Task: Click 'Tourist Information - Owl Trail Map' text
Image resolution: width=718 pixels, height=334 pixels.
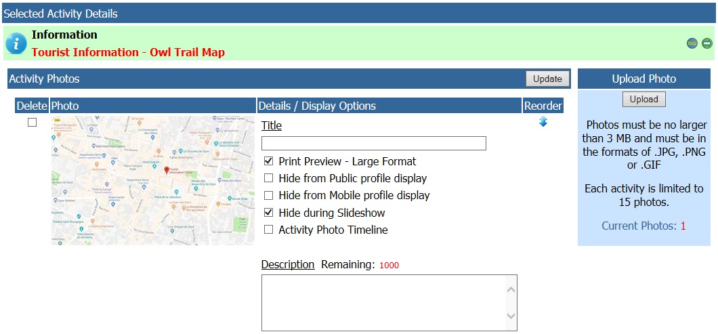Action: 128,52
